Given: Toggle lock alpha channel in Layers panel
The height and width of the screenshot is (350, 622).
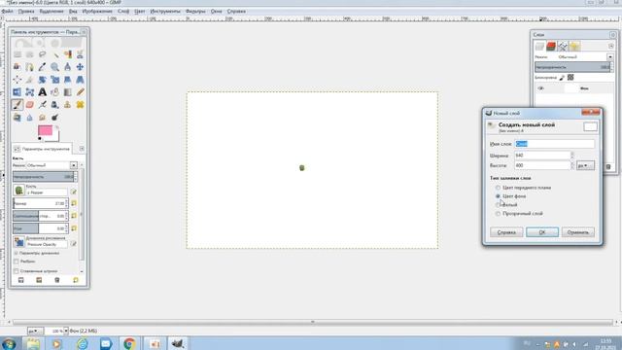Looking at the screenshot, I should click(570, 78).
